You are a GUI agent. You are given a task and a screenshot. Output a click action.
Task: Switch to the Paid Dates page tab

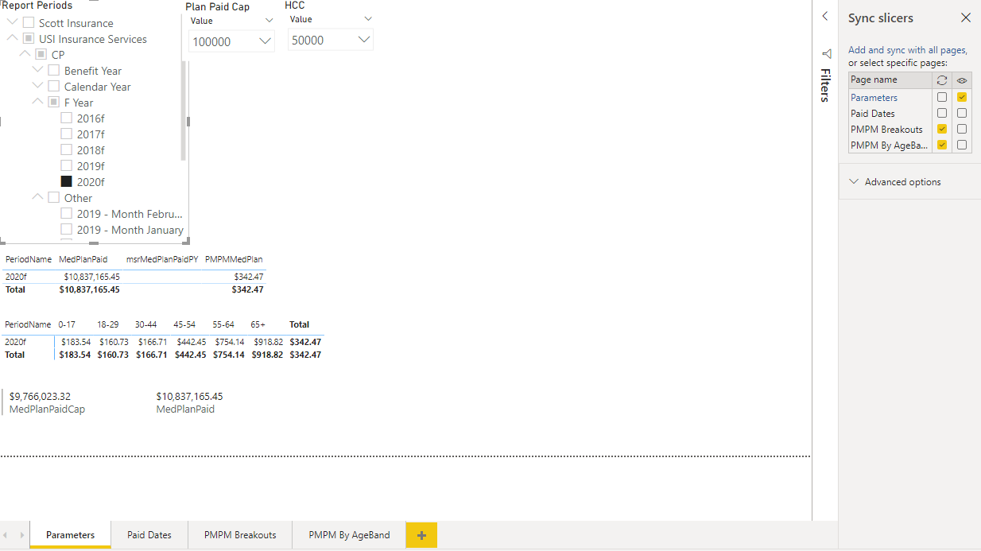(149, 535)
